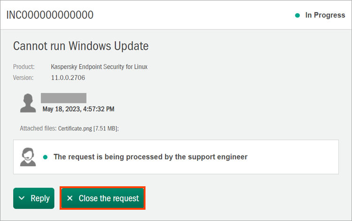Viewport: 352px width, 221px height.
Task: Click the In Progress status label
Action: click(x=325, y=15)
